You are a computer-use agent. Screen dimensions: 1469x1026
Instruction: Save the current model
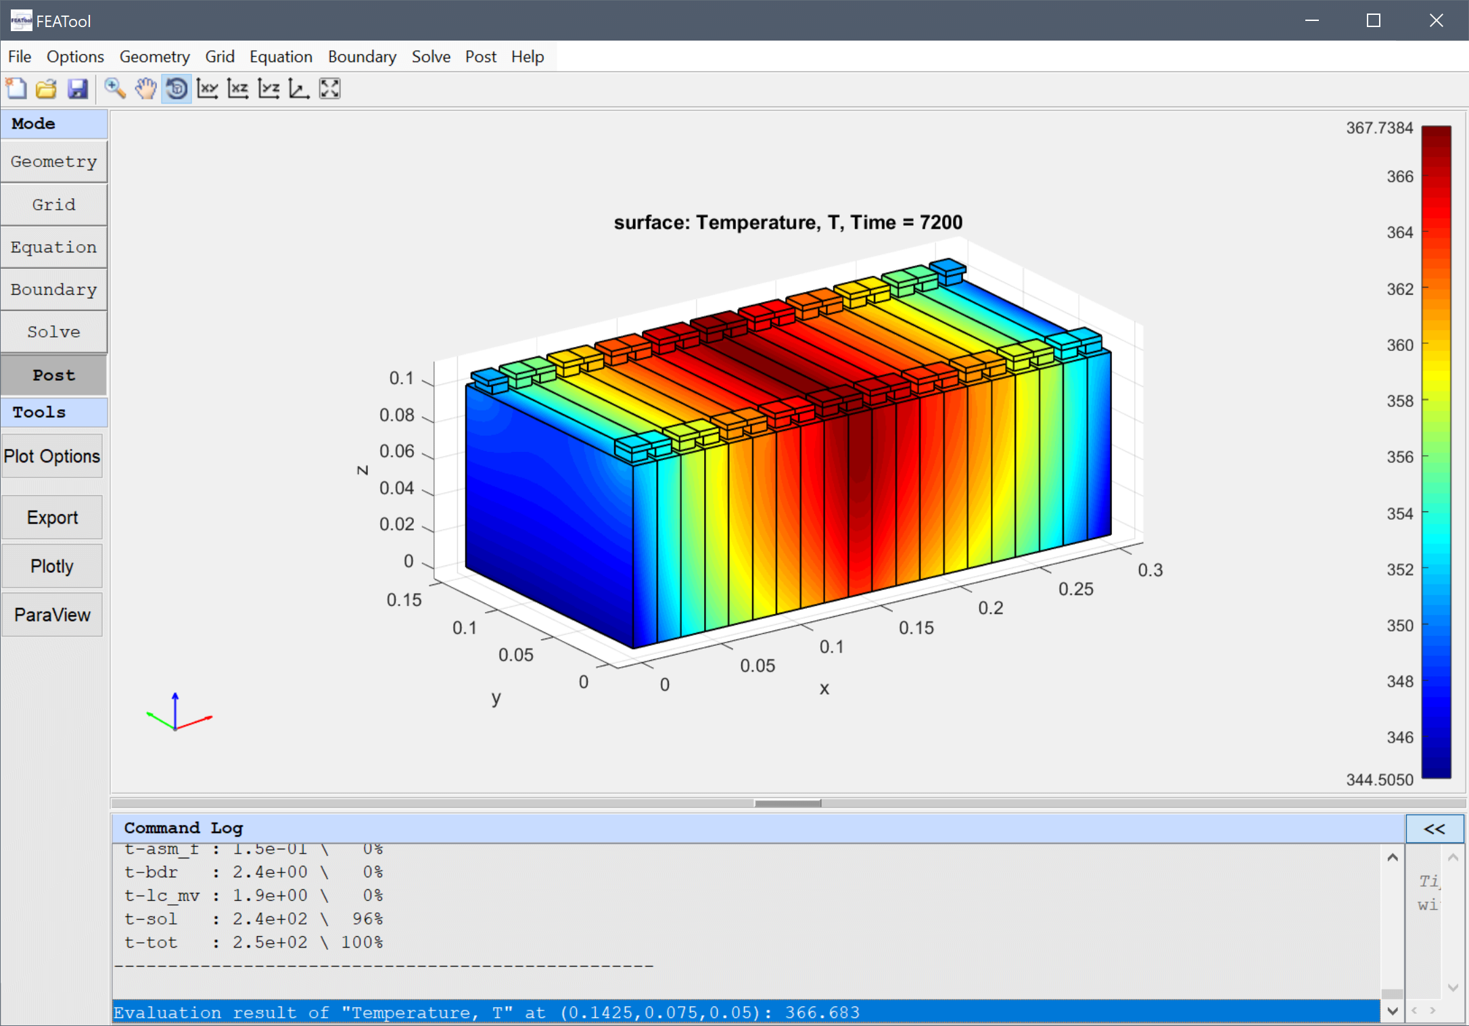point(77,88)
